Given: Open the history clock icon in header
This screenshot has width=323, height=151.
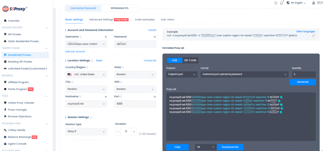Looking at the screenshot, I should coord(275,3).
